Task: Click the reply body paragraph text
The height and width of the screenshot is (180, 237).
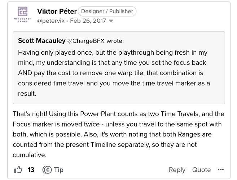Action: [118, 134]
